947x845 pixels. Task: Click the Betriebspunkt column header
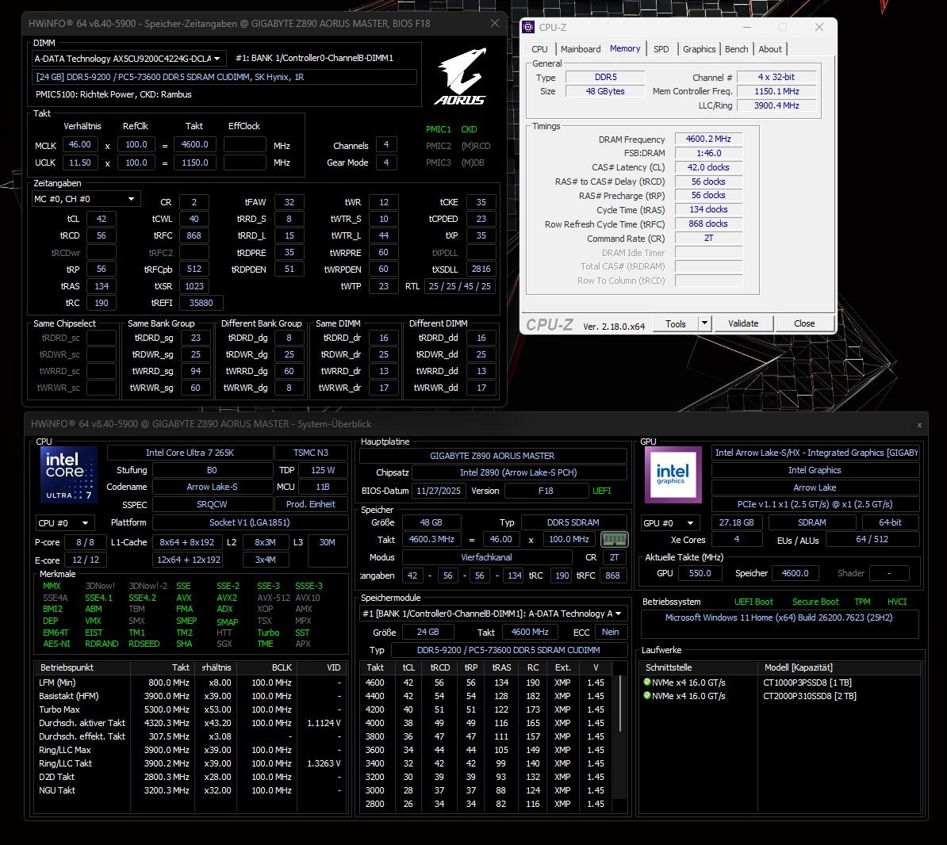[82, 667]
